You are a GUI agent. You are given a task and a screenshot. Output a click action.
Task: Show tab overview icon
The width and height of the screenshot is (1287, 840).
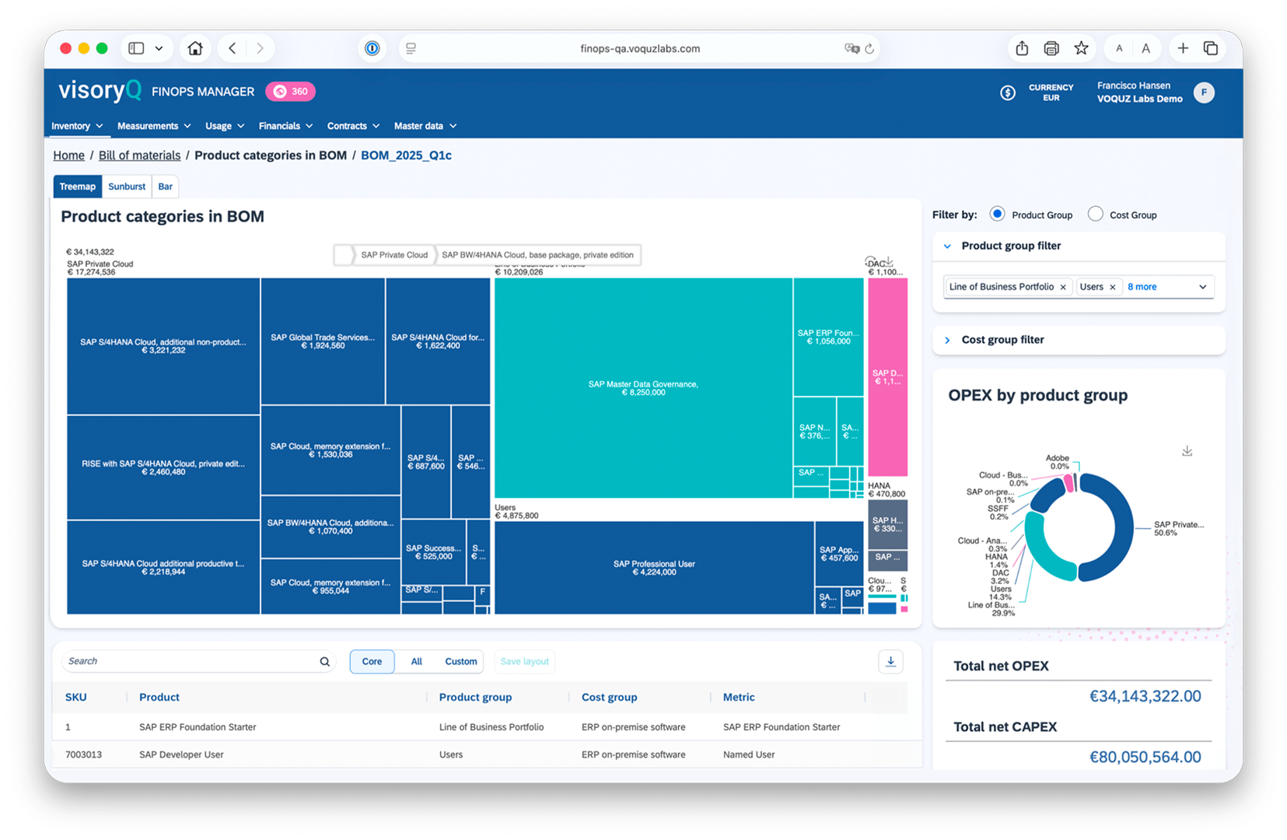pyautogui.click(x=1211, y=48)
